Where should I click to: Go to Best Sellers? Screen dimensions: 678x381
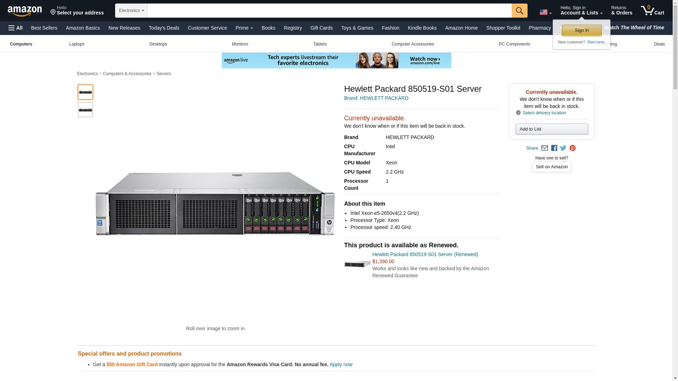click(x=44, y=28)
